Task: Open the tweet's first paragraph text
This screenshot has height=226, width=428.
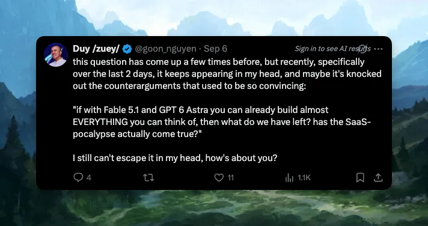Action: click(x=227, y=74)
